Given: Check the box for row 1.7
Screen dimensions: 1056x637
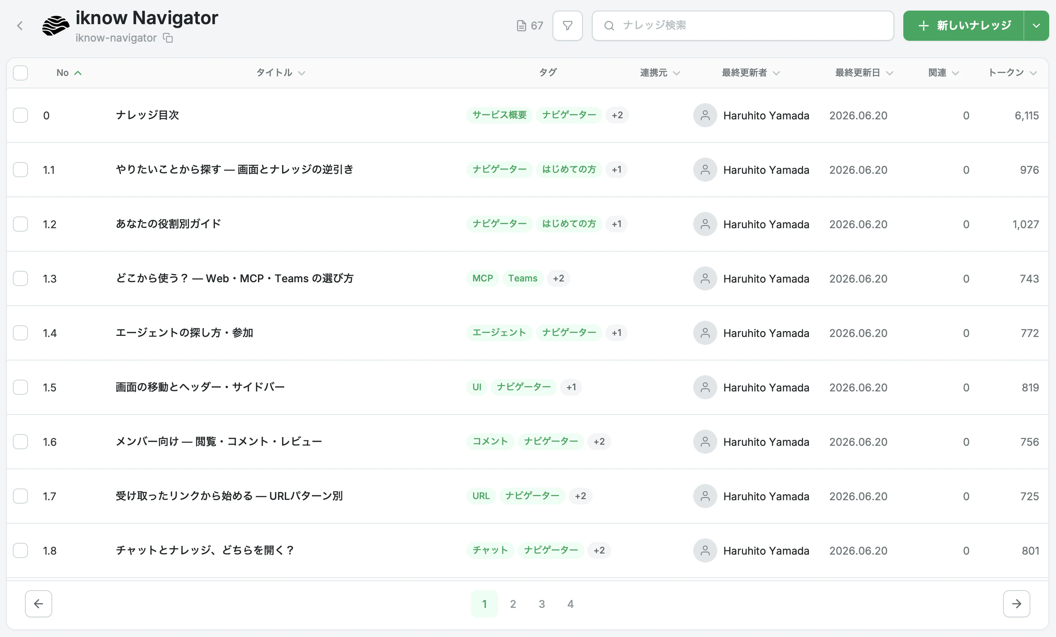Looking at the screenshot, I should click(x=20, y=496).
